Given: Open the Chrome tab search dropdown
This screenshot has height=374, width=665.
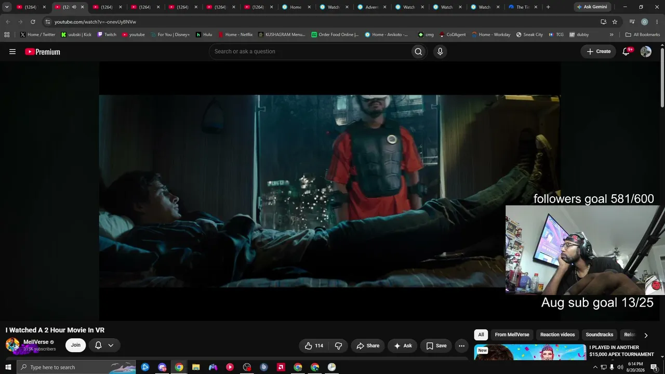Looking at the screenshot, I should [7, 7].
